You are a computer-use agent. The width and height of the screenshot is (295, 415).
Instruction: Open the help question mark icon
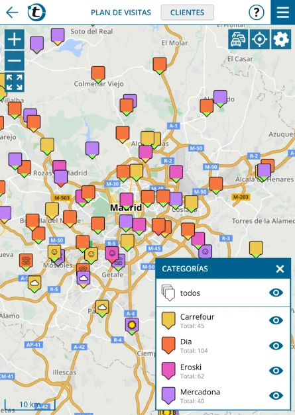[256, 12]
